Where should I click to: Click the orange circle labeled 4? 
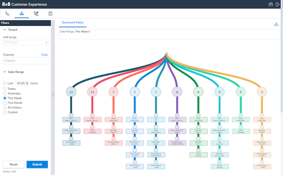(262, 92)
